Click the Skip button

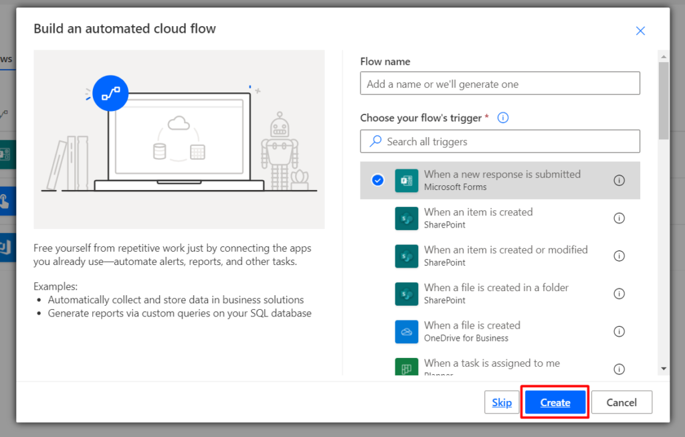[x=502, y=402]
